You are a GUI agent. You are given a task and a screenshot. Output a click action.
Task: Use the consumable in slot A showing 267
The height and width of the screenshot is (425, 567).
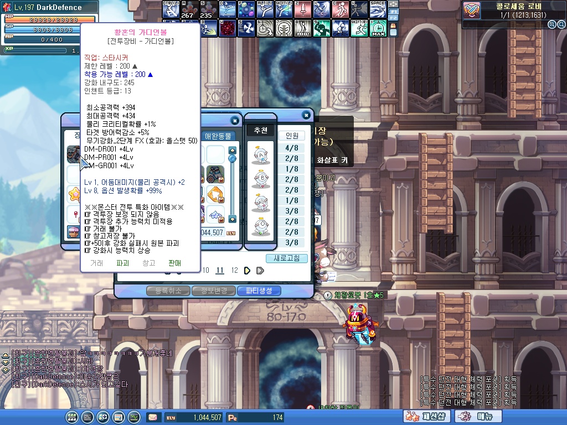tap(190, 9)
